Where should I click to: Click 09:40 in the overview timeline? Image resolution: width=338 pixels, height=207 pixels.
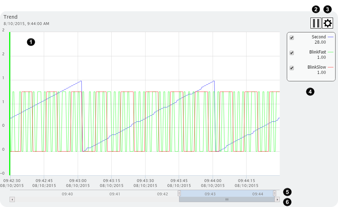pos(67,194)
